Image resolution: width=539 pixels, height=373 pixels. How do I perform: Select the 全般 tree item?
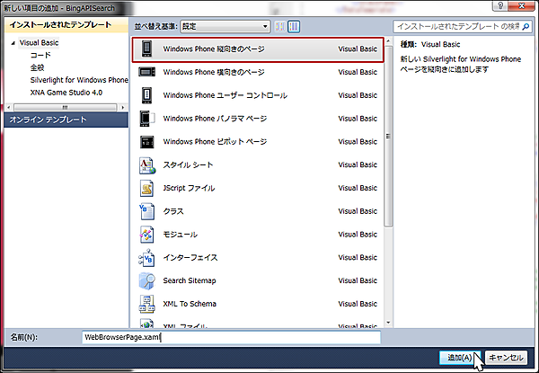point(37,67)
